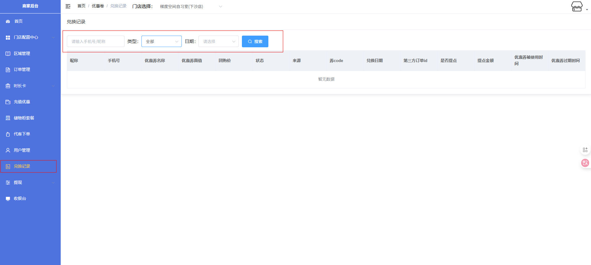Click the 提现 sliders icon

click(8, 182)
